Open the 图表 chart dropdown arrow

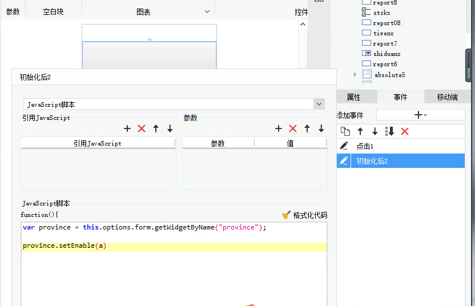[207, 11]
